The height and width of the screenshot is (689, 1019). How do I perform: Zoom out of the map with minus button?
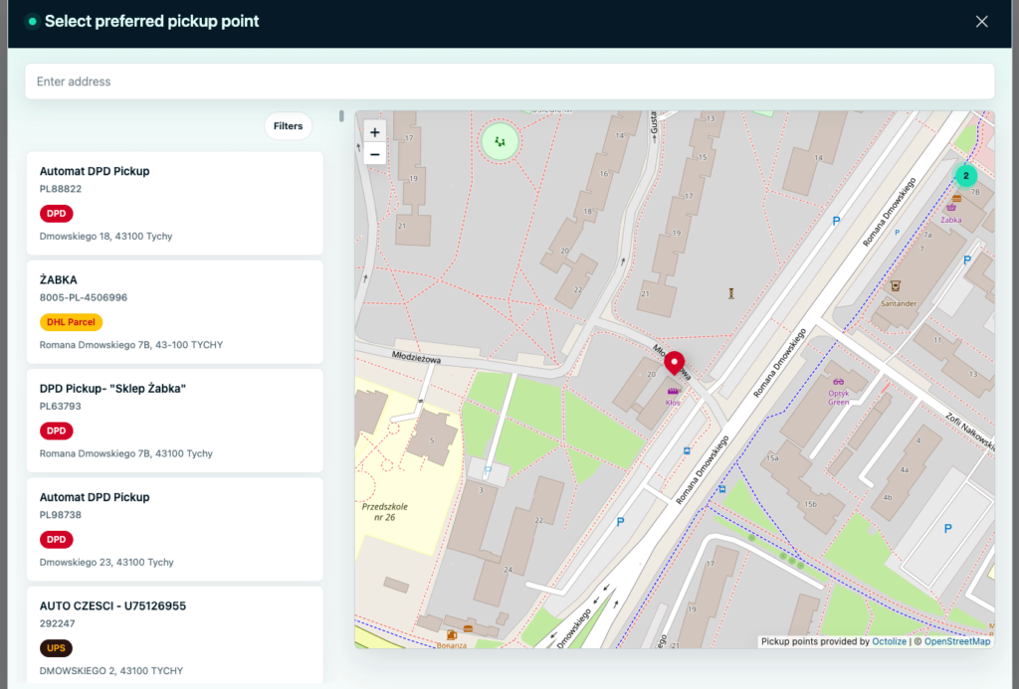[375, 154]
